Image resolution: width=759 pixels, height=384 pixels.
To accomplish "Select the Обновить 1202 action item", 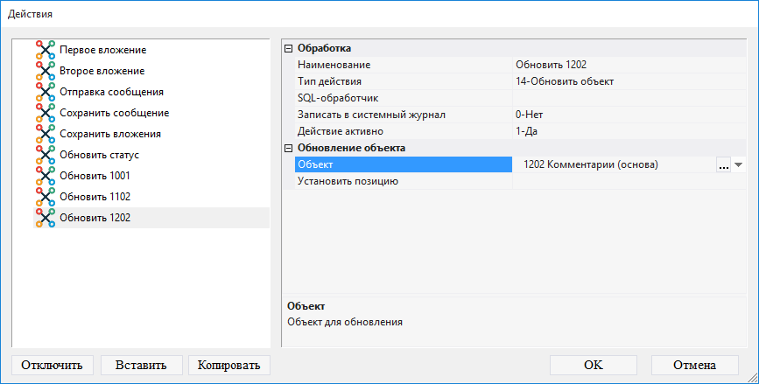I will 95,218.
